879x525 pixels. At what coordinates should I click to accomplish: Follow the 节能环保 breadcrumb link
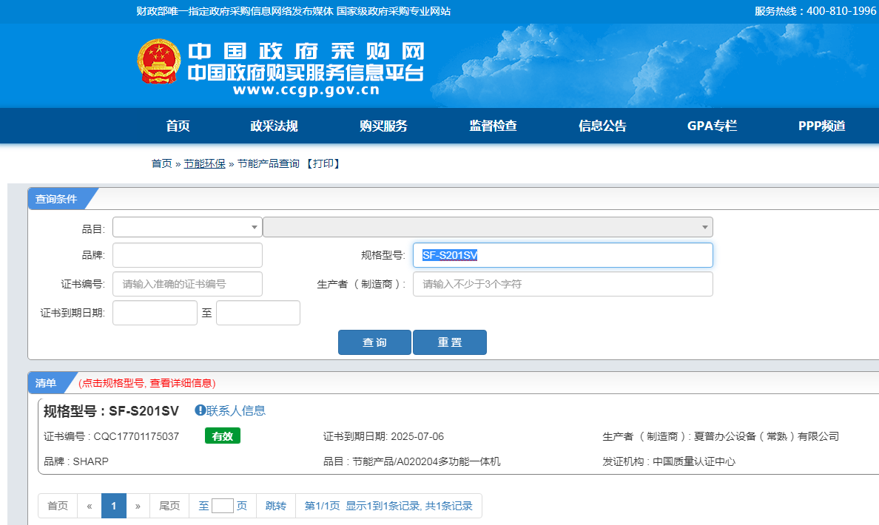[205, 163]
